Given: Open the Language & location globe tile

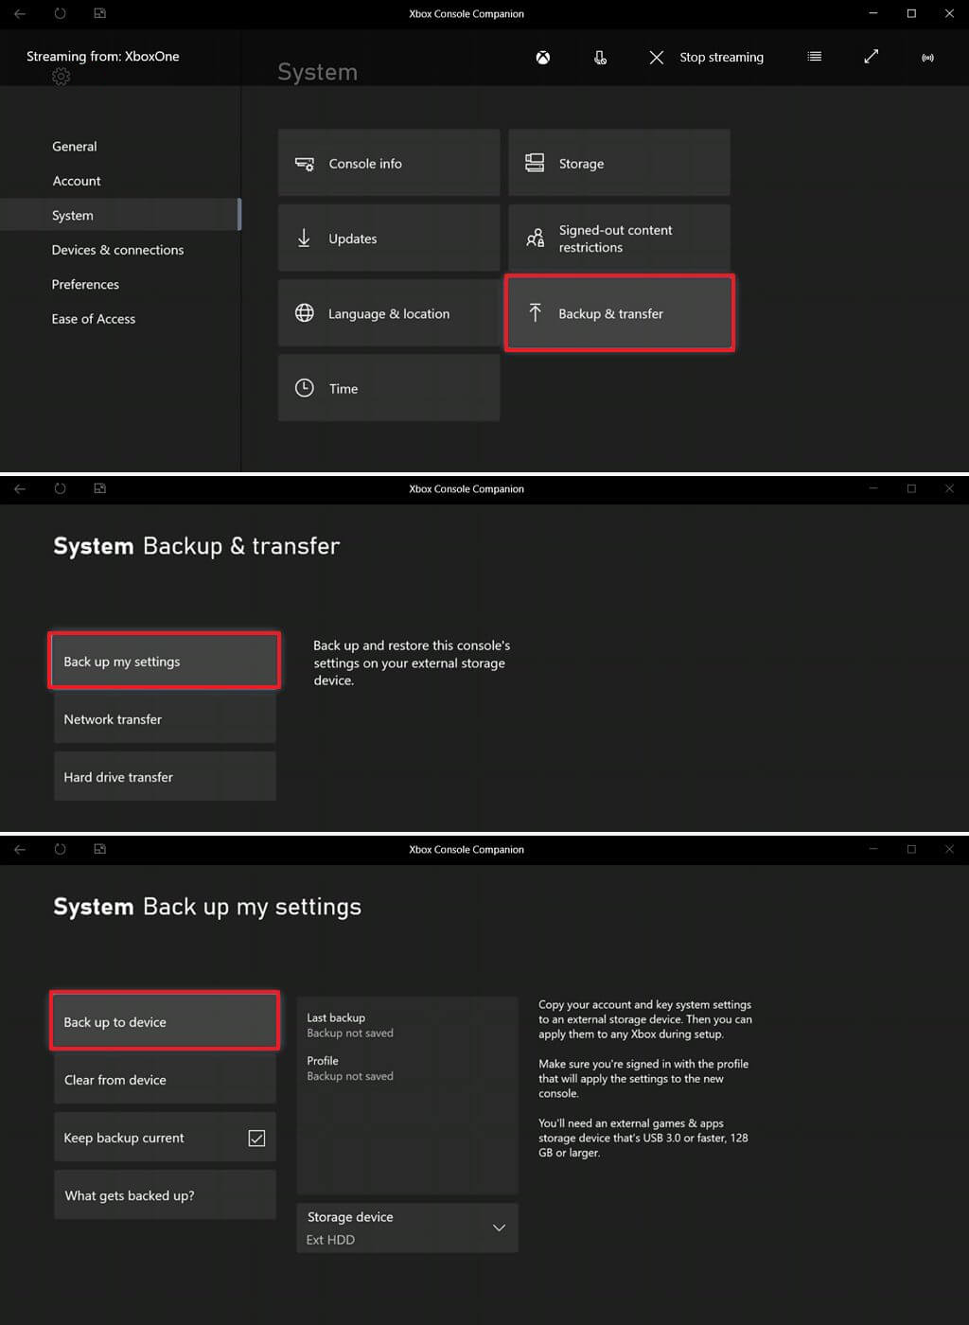Looking at the screenshot, I should coord(389,313).
